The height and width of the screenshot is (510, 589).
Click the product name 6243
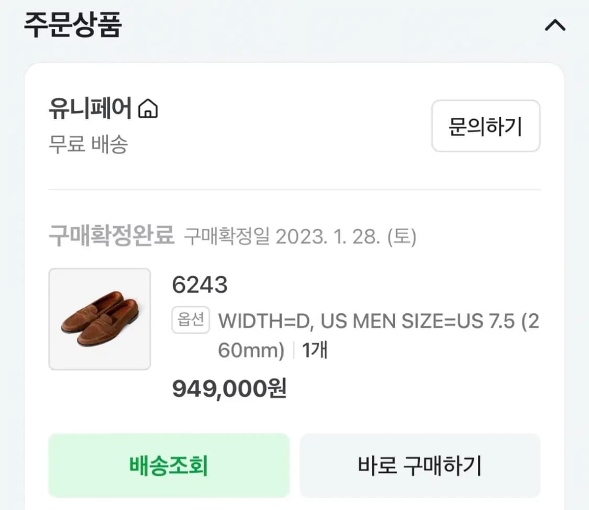(199, 285)
